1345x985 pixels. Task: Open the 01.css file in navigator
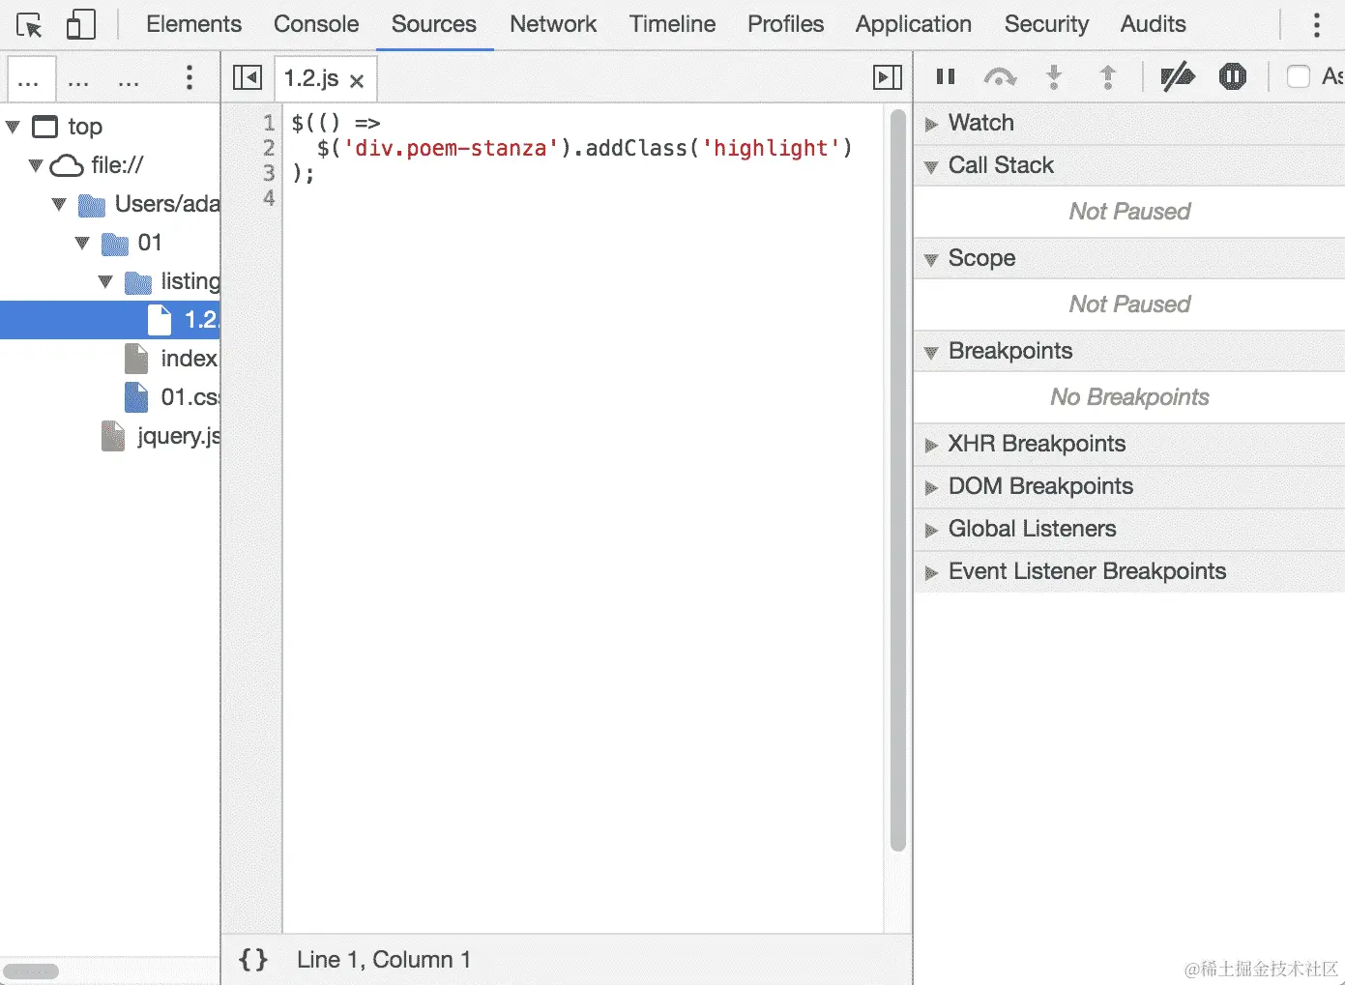pyautogui.click(x=190, y=397)
